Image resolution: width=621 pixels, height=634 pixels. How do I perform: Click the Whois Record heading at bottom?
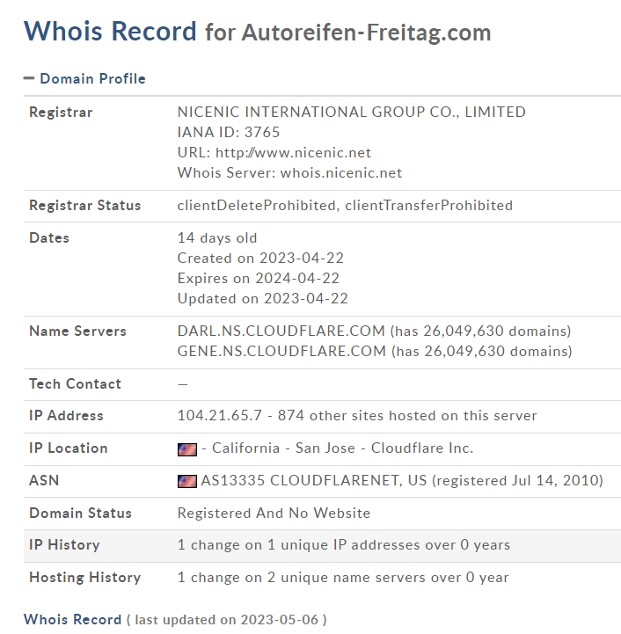[72, 619]
